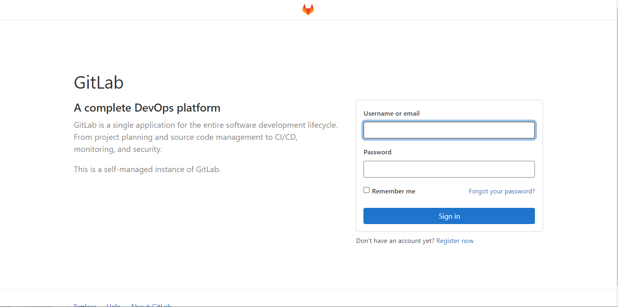Click the large 'GitLab' heading

99,83
